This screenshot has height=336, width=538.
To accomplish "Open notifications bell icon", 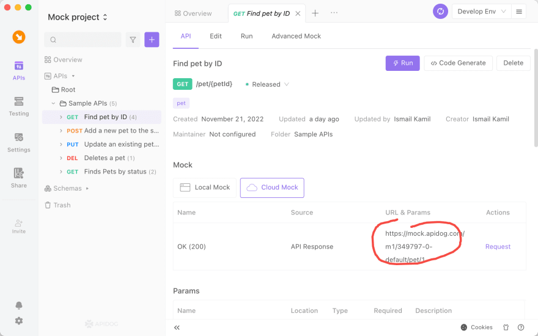I will coord(19,305).
